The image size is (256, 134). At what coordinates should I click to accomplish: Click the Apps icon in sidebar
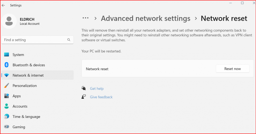[6, 96]
